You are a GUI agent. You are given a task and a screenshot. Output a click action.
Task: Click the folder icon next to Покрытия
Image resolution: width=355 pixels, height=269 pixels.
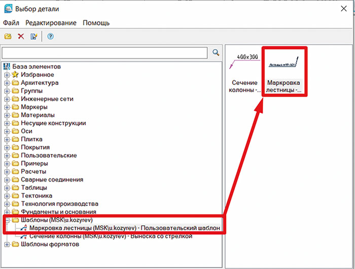click(15, 147)
